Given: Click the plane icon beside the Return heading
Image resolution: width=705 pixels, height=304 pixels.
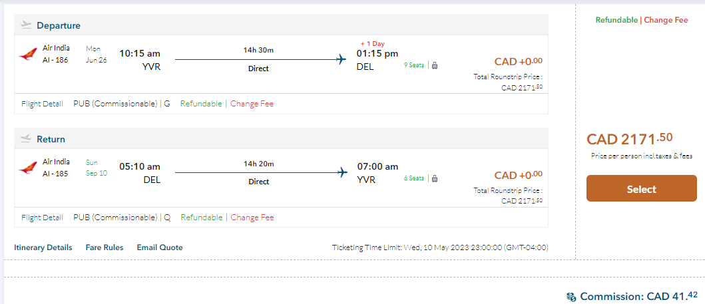Looking at the screenshot, I should [x=26, y=139].
